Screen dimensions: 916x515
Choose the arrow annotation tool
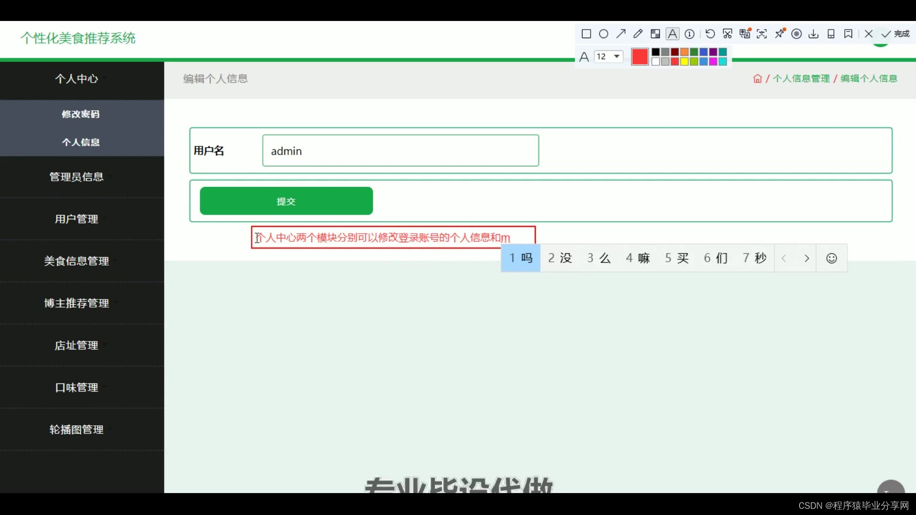point(621,34)
